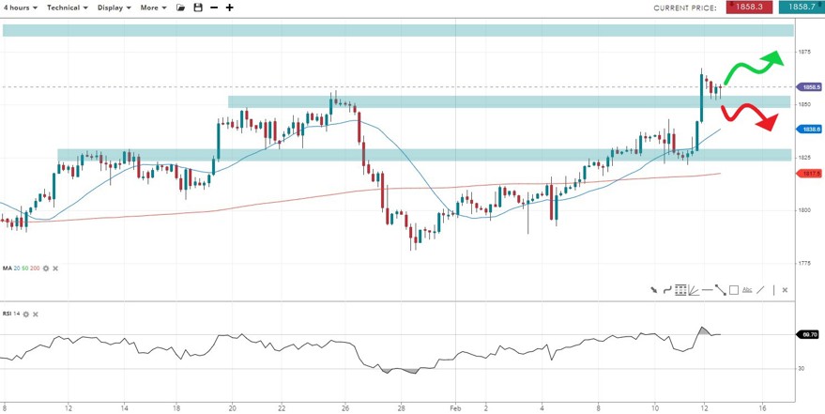Zoom in with the plus icon

tap(230, 7)
